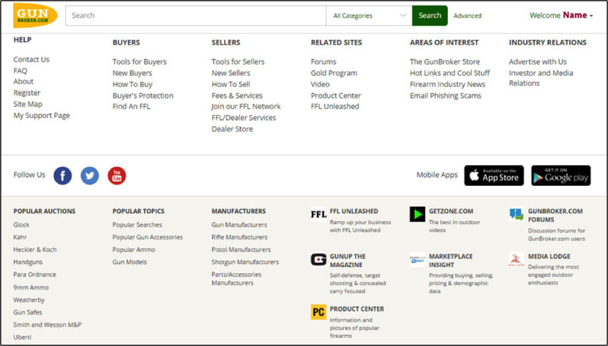Click the New Sellers link
The image size is (608, 346).
pyautogui.click(x=230, y=73)
